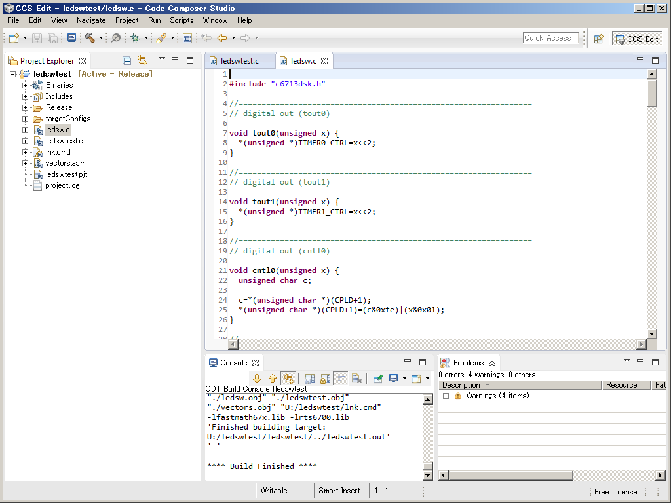Click the Save icon in toolbar
Image resolution: width=671 pixels, height=503 pixels.
pyautogui.click(x=37, y=38)
